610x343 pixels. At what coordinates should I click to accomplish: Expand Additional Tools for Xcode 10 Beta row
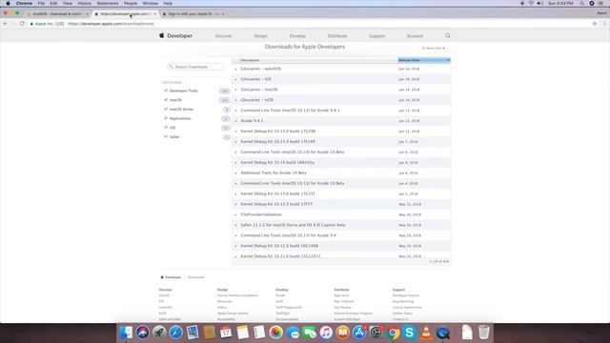pos(235,173)
